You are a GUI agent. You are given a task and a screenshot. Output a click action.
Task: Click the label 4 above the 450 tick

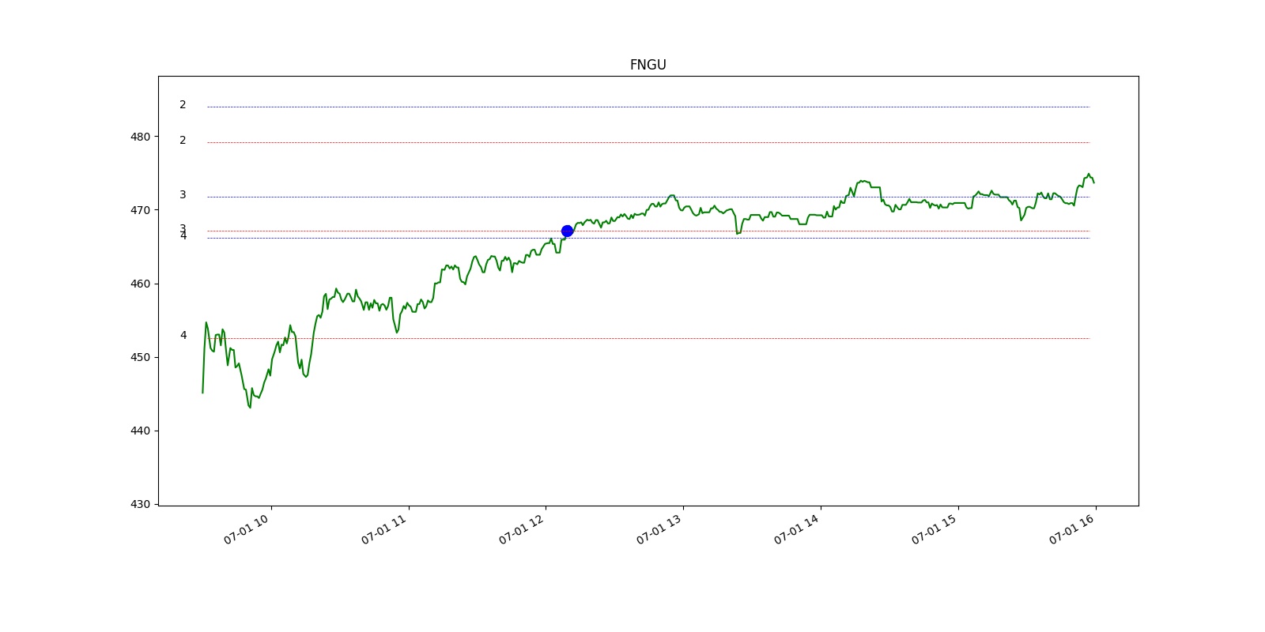click(x=183, y=335)
